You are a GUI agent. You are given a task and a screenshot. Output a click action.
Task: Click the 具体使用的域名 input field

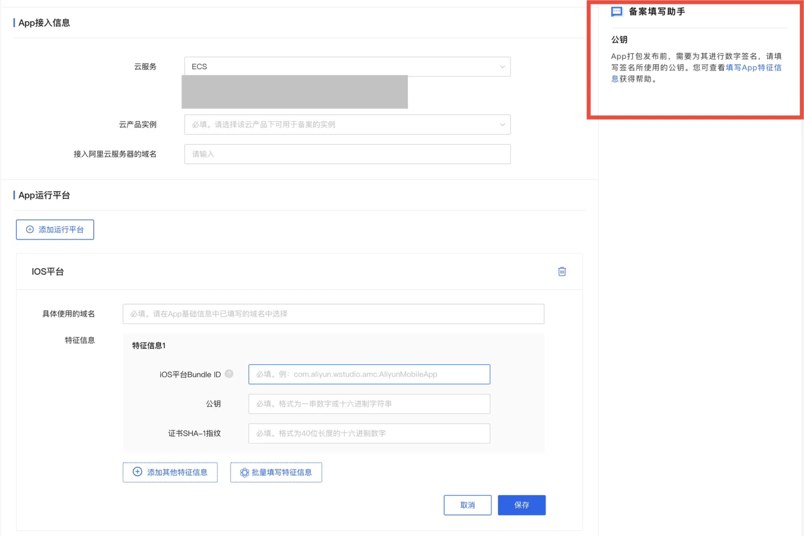[334, 313]
